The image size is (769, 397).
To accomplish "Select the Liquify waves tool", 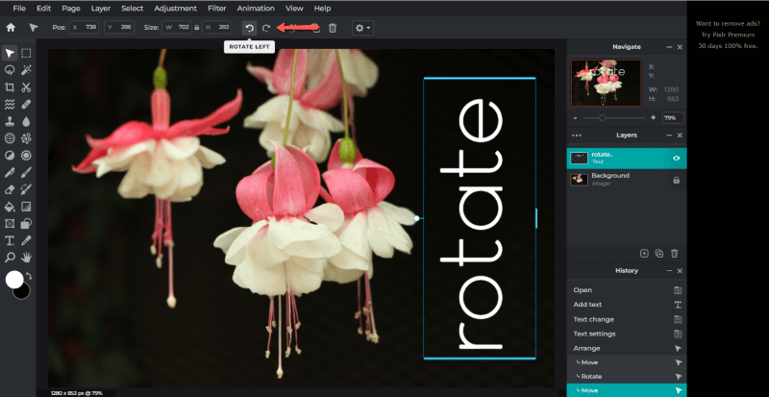I will pyautogui.click(x=10, y=104).
